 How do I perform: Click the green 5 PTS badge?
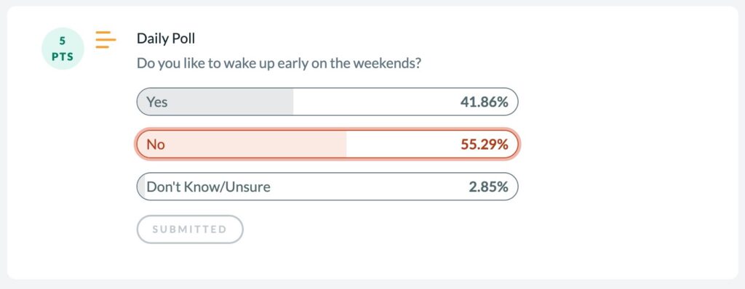pyautogui.click(x=63, y=49)
